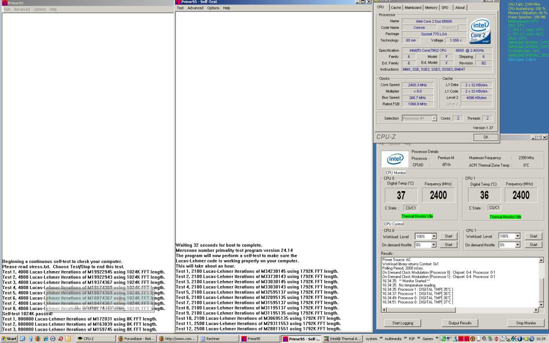This screenshot has width=549, height=343.
Task: Switch to the Cache tab in CPU-Z
Action: pos(396,8)
